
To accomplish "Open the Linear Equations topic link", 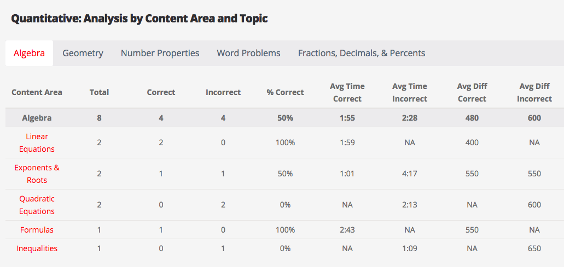I will 37,143.
